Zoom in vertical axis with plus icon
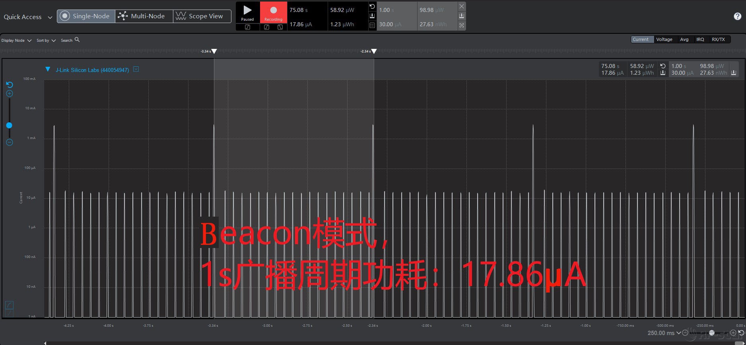 10,93
